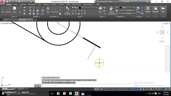171x96 pixels.
Task: Open the Dimension tool
Action: (54, 10)
